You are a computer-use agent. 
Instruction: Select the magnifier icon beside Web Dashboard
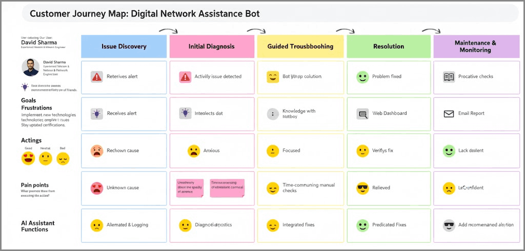coord(363,114)
